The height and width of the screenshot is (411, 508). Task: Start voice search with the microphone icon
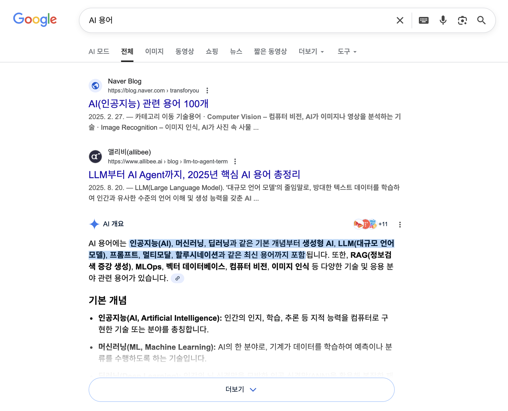click(443, 20)
